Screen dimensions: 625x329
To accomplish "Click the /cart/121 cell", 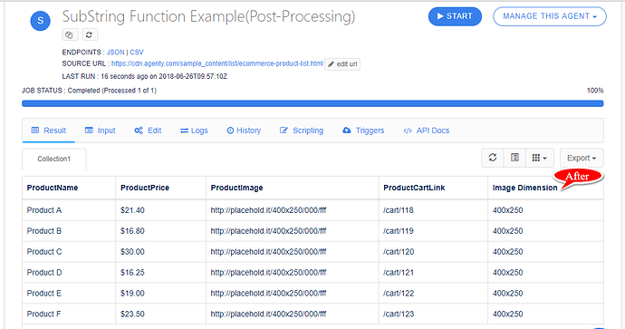I will point(433,273).
